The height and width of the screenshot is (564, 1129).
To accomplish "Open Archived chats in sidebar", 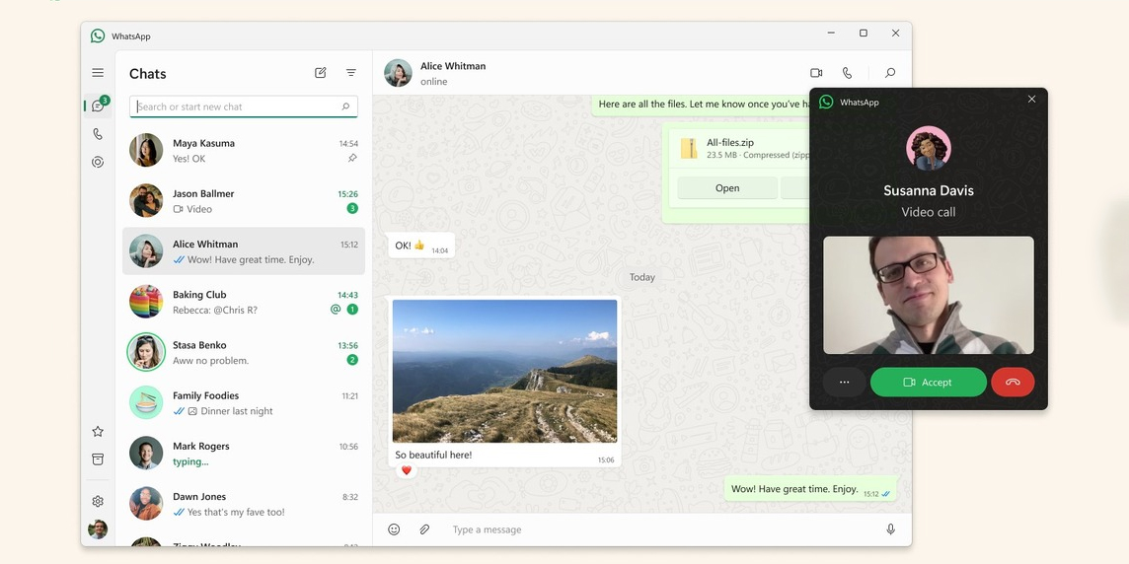I will 98,458.
